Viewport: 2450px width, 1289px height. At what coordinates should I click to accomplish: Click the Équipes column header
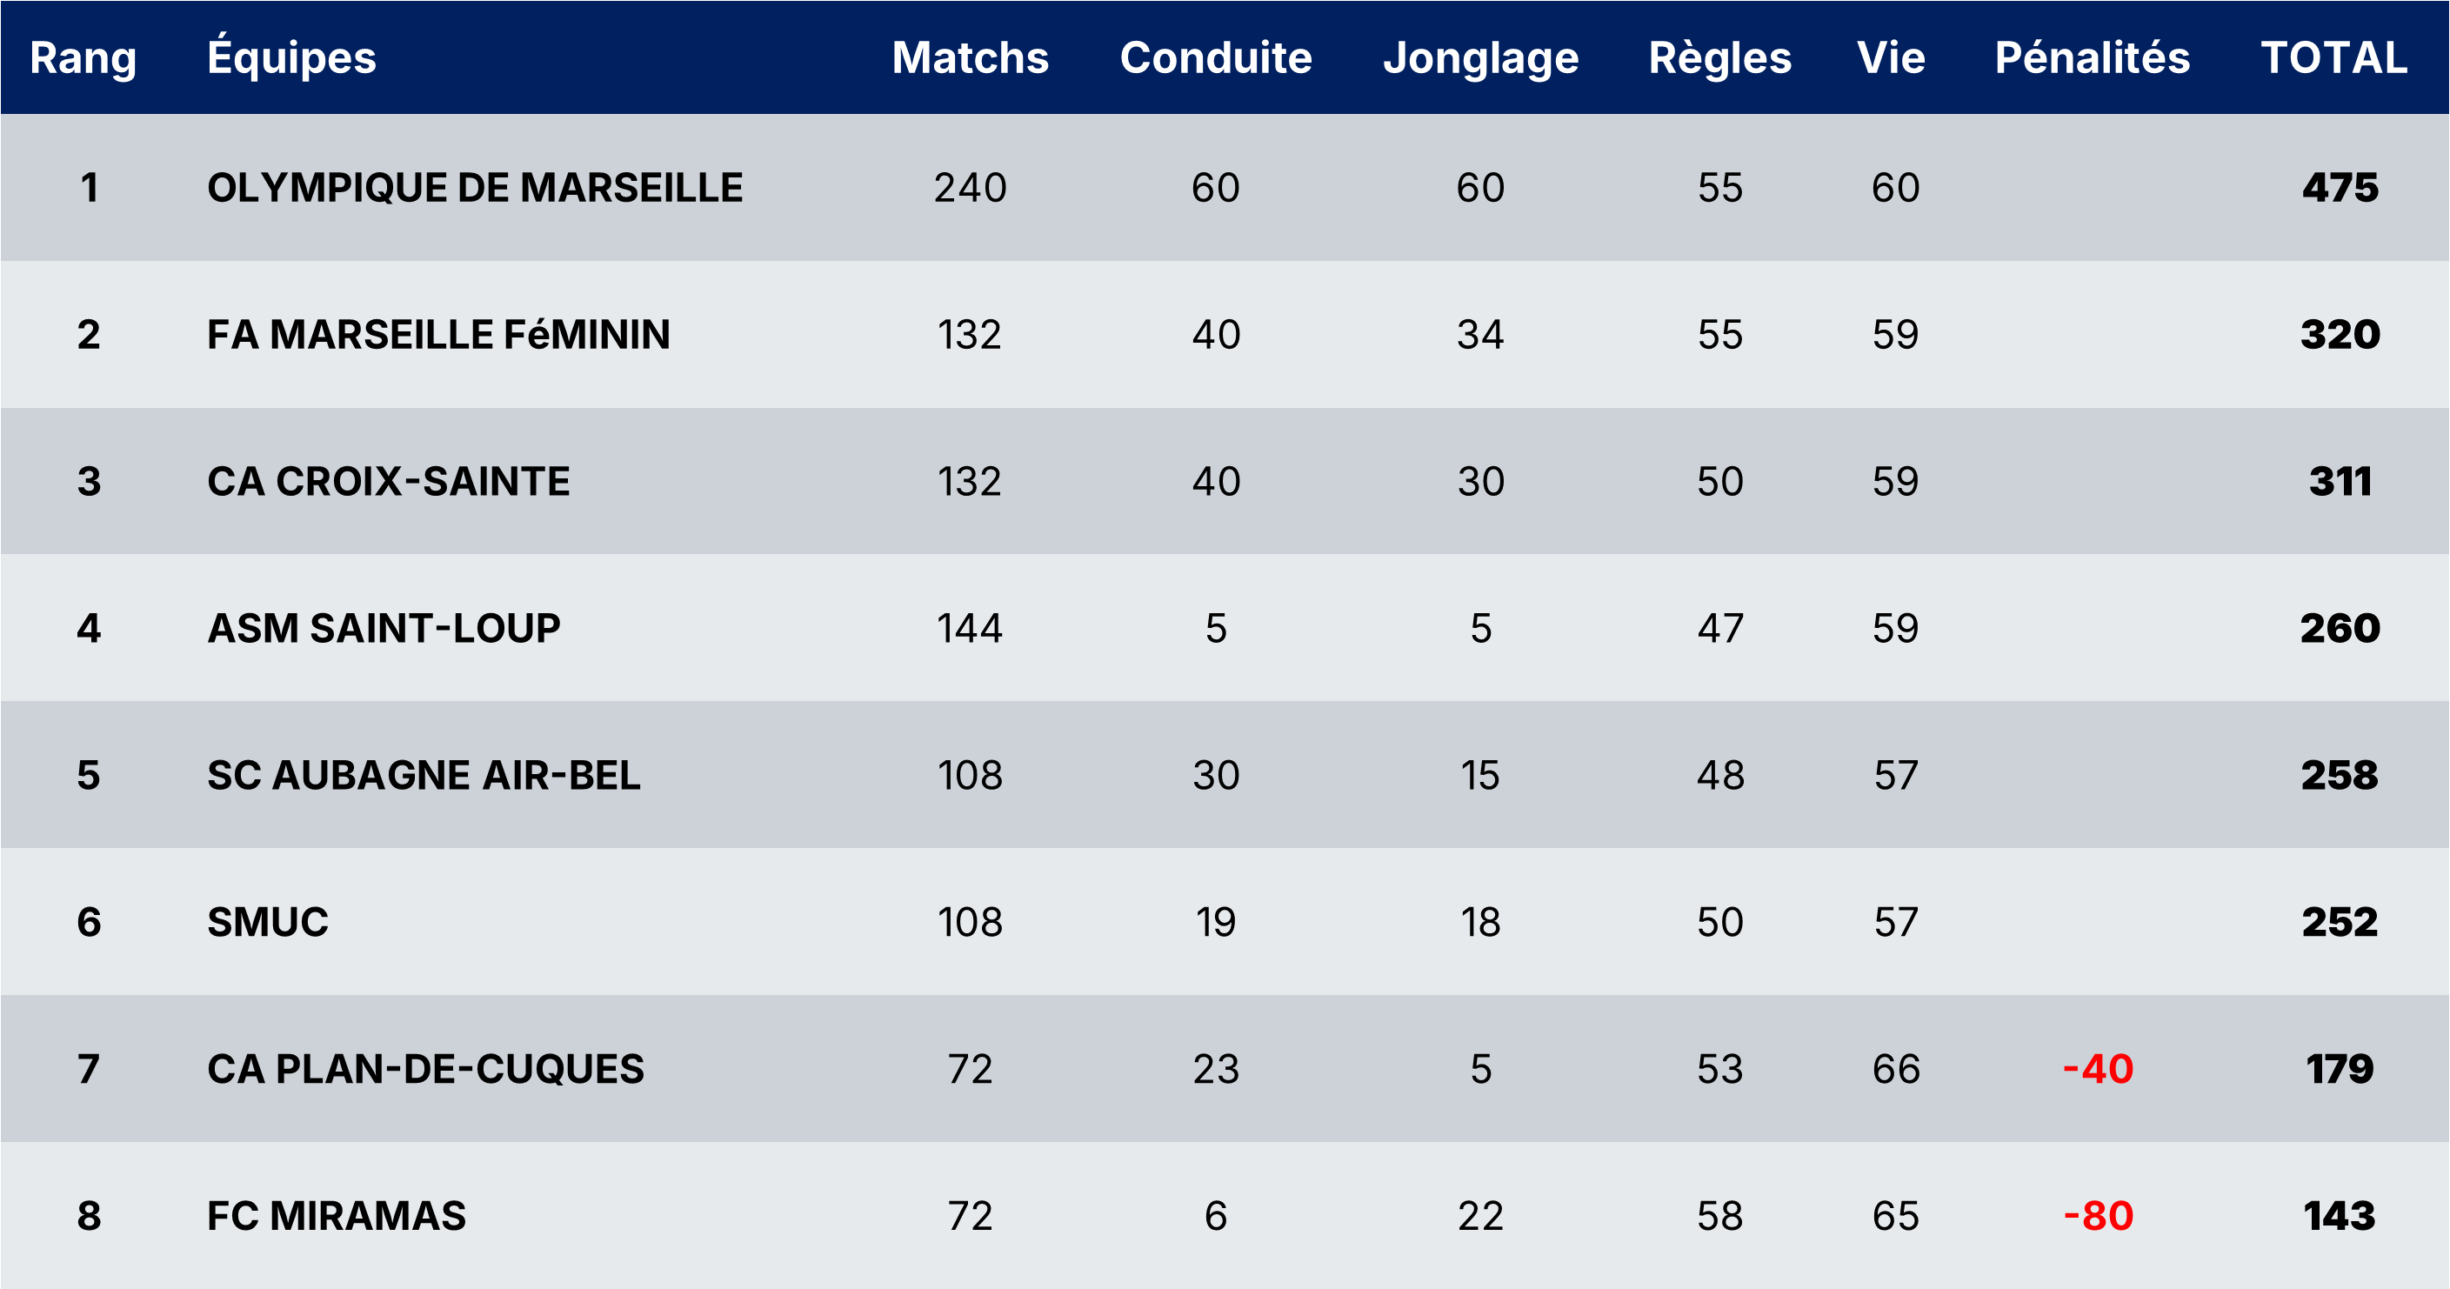pyautogui.click(x=292, y=58)
